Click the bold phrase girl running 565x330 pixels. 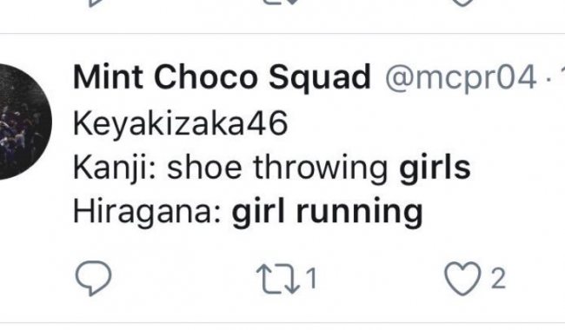click(327, 212)
